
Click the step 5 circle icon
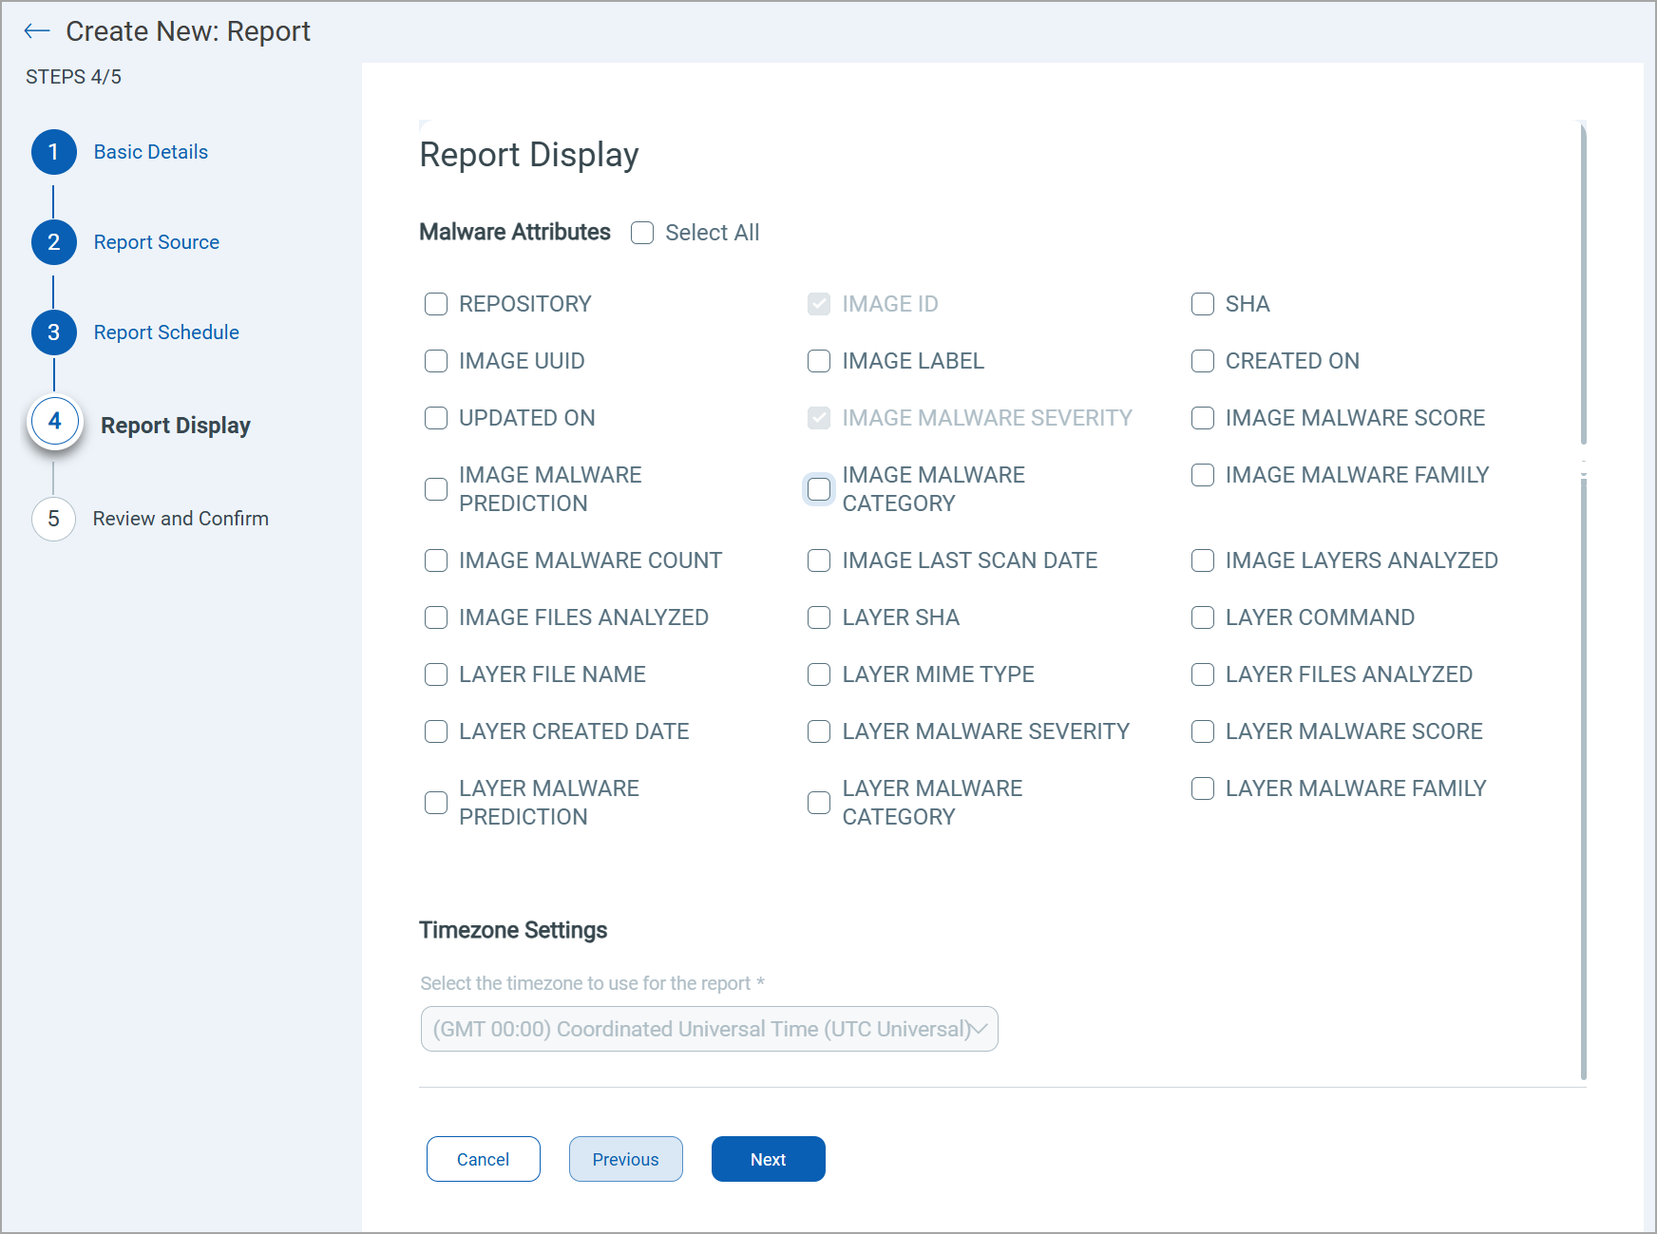point(54,519)
